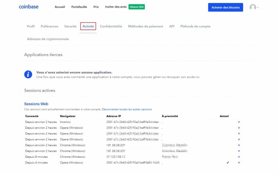278x174 pixels.
Task: Go to Adresses de cryptomonnaie
Action: [x=48, y=39]
